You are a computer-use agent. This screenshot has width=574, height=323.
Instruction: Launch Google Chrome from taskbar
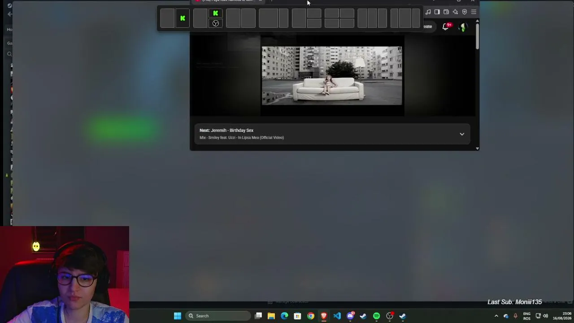tap(311, 316)
